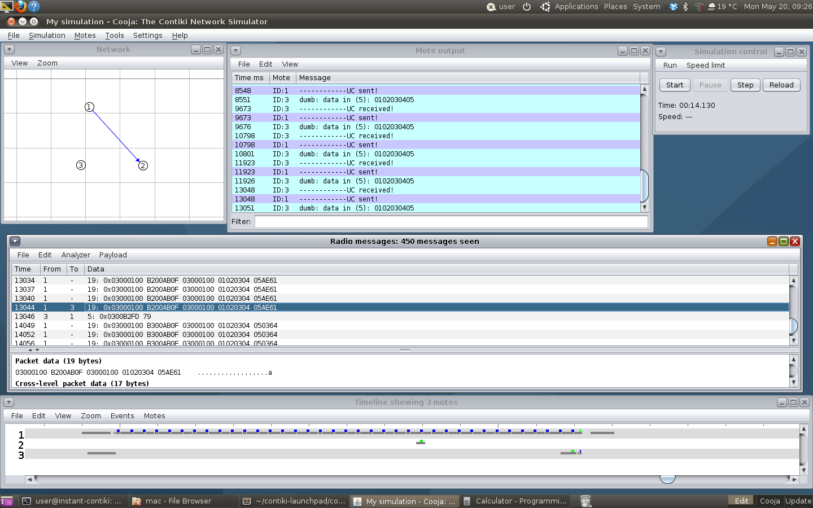Click Radio messages scroll up arrow

[x=793, y=281]
